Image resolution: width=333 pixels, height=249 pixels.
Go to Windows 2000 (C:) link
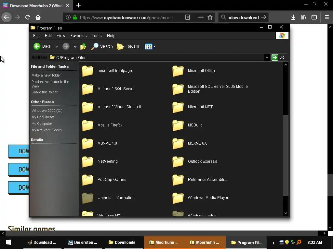point(47,111)
